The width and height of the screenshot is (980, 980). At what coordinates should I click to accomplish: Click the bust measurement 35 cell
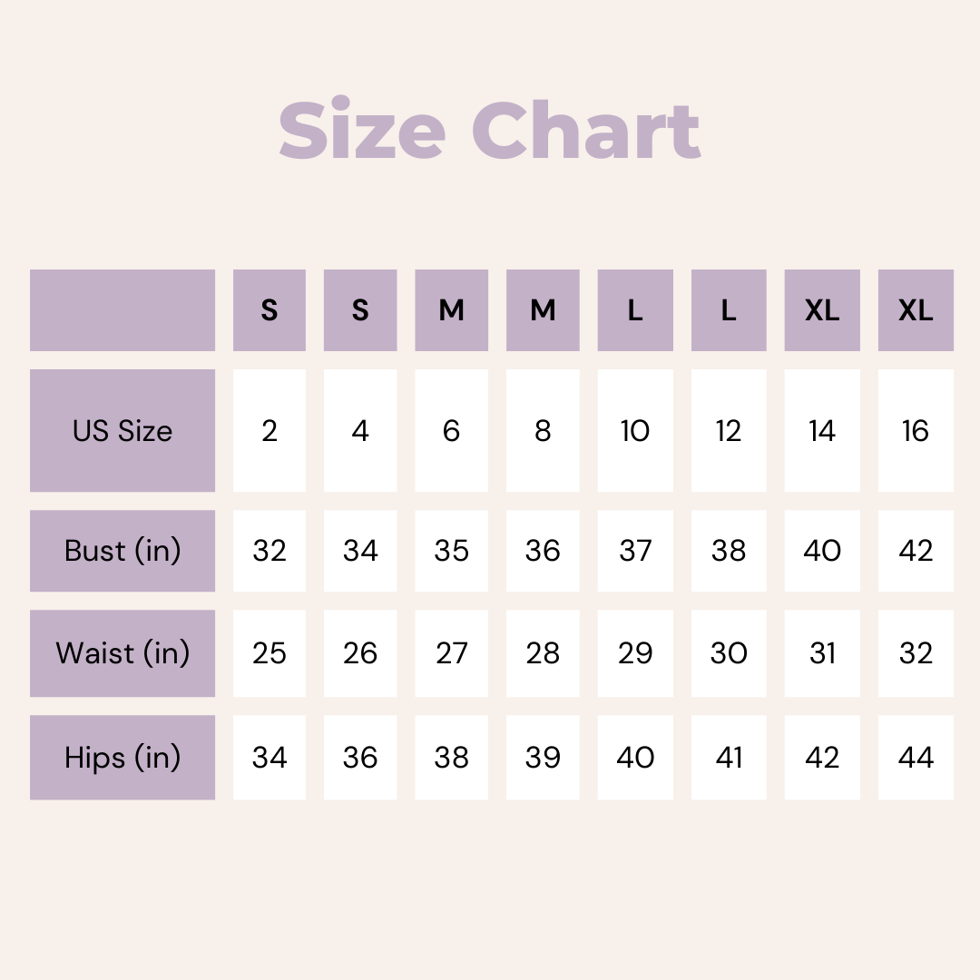coord(452,551)
